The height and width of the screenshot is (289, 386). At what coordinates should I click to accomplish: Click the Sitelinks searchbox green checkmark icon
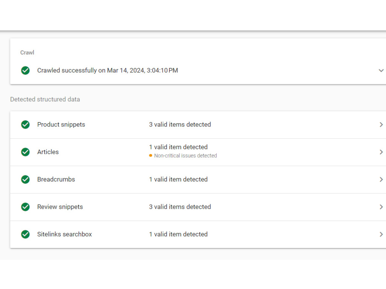(x=25, y=234)
